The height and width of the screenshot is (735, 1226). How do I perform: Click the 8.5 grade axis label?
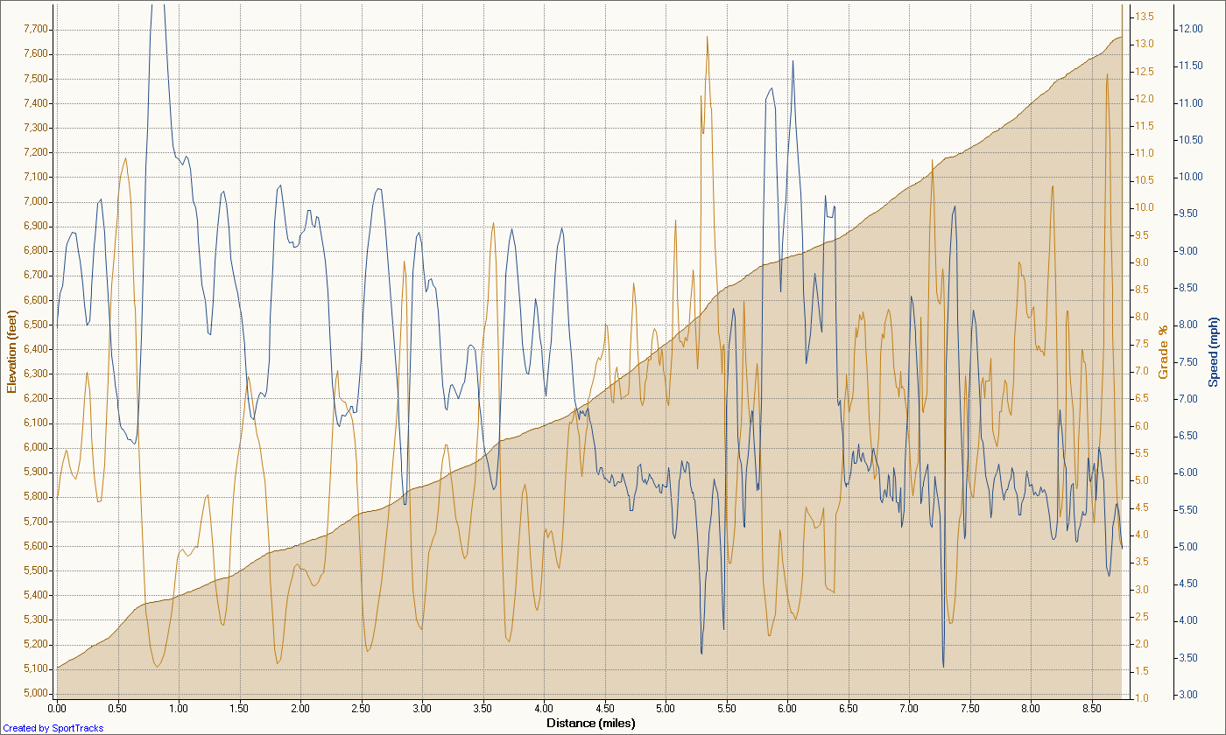click(1143, 290)
